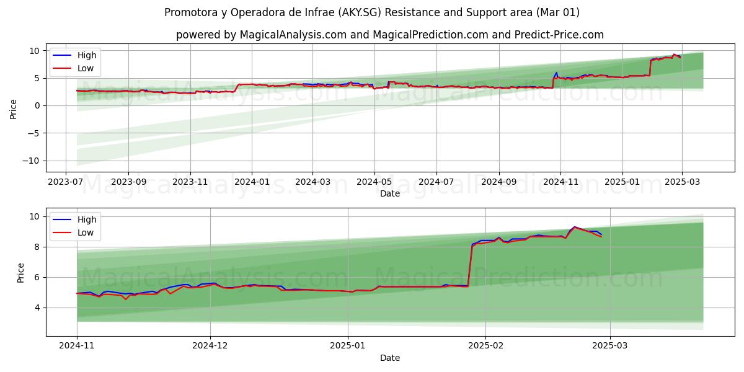Click the bottom chart '8' price tick
This screenshot has height=372, width=744.
(x=38, y=247)
